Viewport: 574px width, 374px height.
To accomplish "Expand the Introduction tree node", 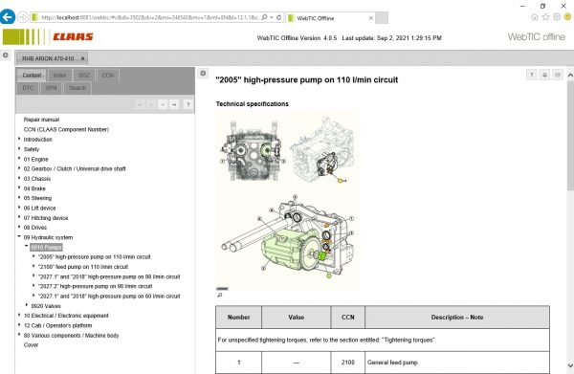I will [x=19, y=139].
